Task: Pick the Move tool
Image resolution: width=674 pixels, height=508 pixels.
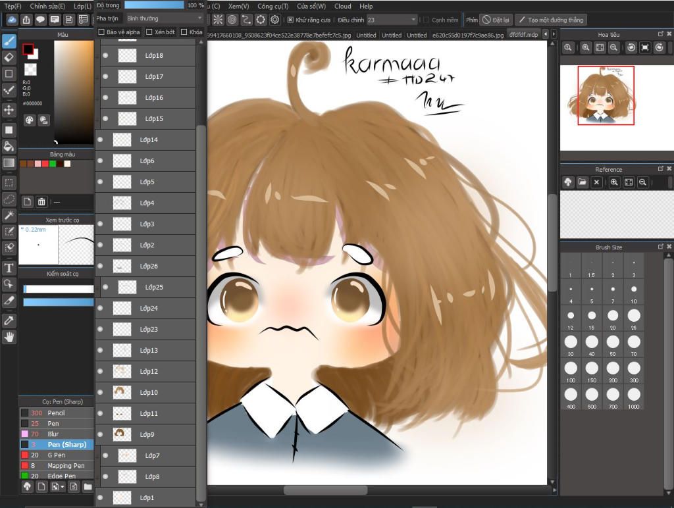Action: point(9,110)
